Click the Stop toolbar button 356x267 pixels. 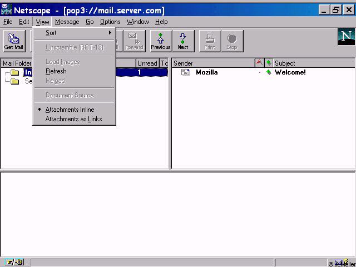[233, 41]
